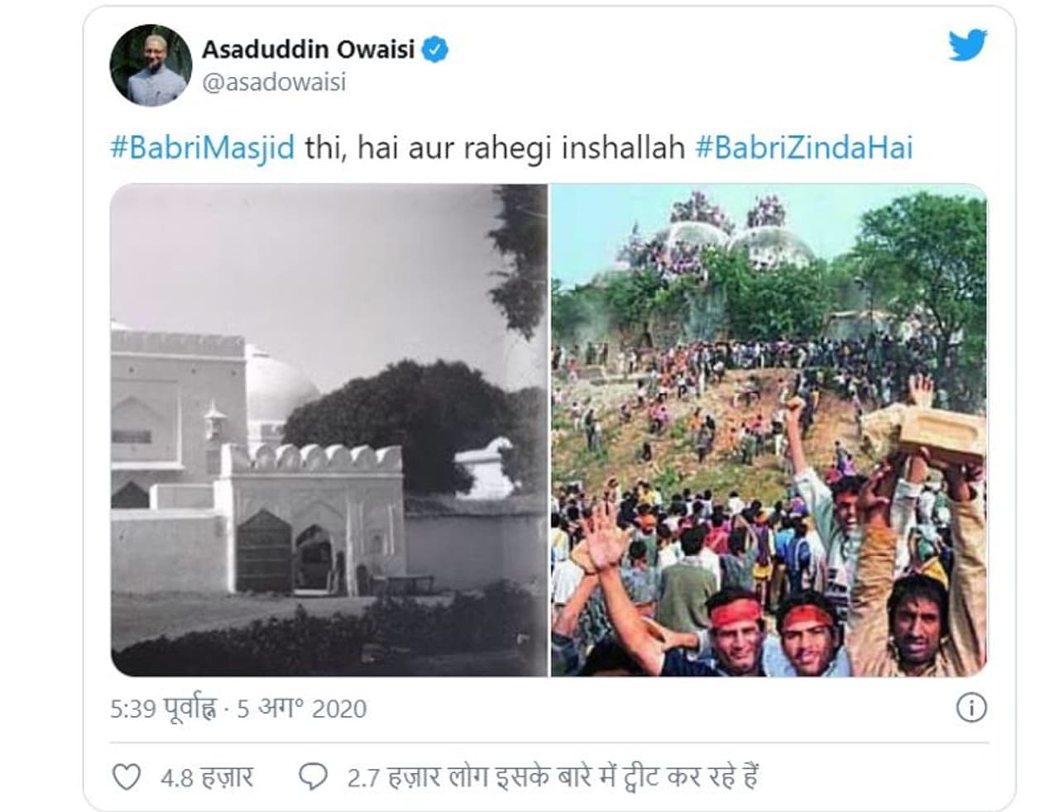1059x812 pixels.
Task: Open the @asadowaisi handle
Action: tap(274, 83)
